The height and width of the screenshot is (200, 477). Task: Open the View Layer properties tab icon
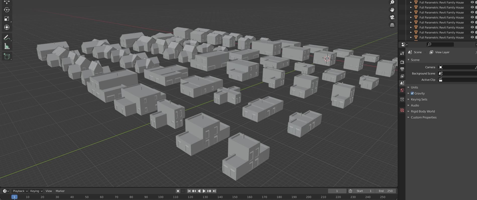(x=402, y=76)
